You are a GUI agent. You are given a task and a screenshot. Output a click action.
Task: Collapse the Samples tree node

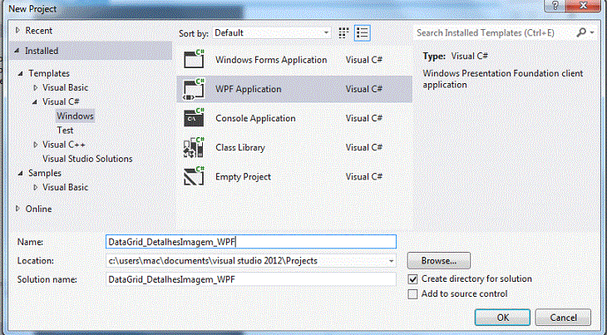21,173
